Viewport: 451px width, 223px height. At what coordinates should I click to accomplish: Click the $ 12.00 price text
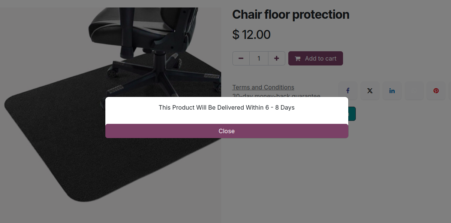pyautogui.click(x=251, y=35)
